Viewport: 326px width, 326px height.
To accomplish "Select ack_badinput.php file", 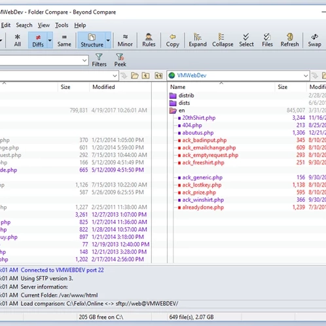I will (x=204, y=140).
